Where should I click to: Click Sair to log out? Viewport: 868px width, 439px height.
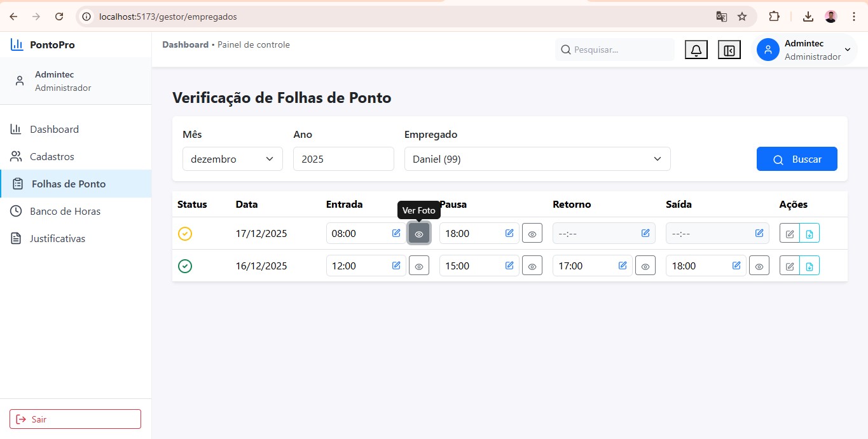(74, 419)
